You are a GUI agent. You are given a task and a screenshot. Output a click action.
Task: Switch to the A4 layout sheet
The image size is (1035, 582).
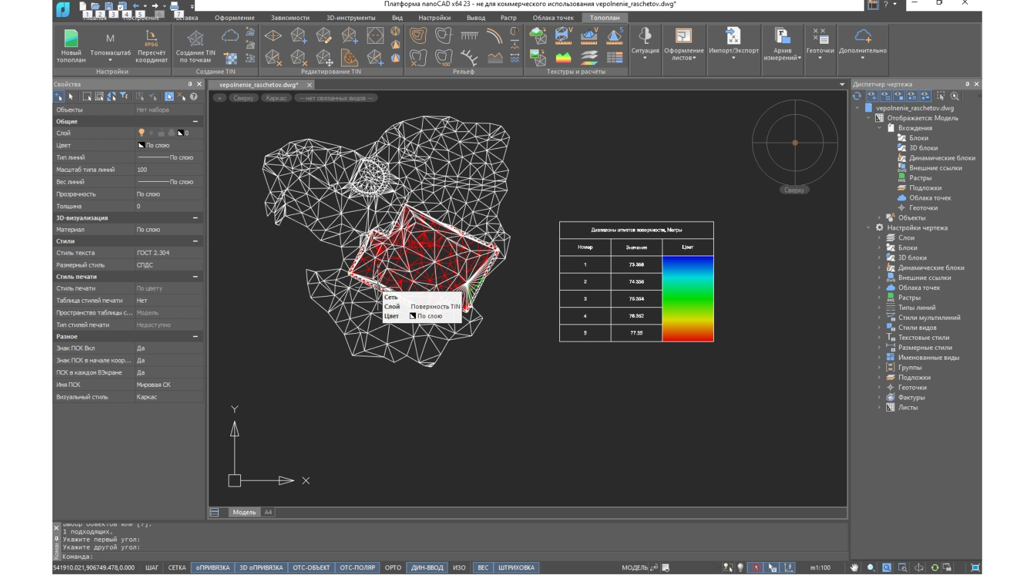[x=268, y=512]
